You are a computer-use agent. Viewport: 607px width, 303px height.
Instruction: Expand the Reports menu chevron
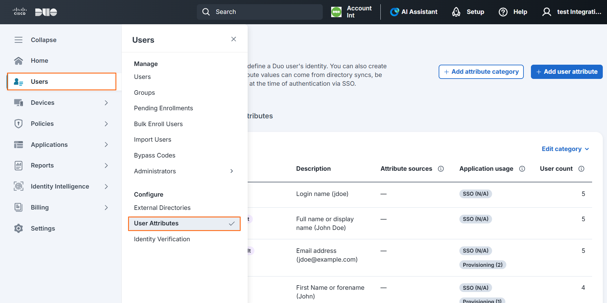point(106,166)
